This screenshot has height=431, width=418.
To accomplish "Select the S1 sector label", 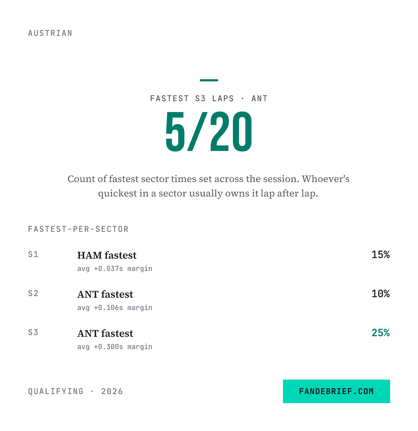I will 33,254.
